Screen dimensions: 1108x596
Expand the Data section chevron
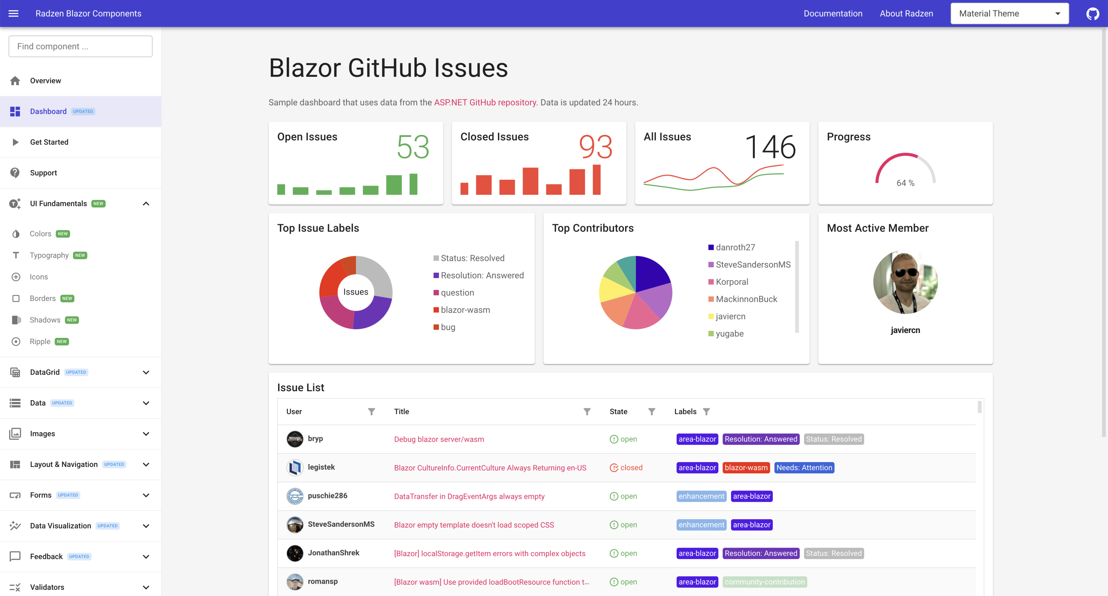pos(146,403)
